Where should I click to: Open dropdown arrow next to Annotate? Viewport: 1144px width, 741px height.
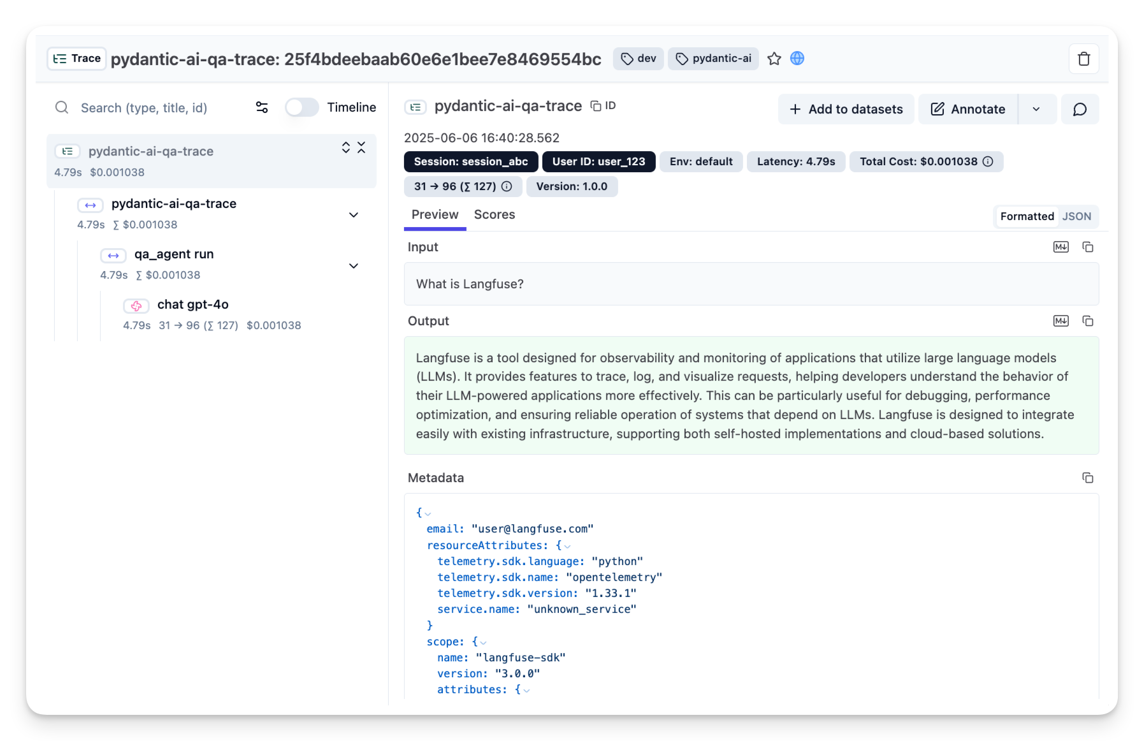pos(1036,110)
